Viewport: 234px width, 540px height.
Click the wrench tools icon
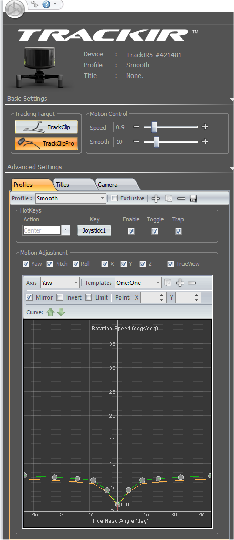click(x=34, y=4)
